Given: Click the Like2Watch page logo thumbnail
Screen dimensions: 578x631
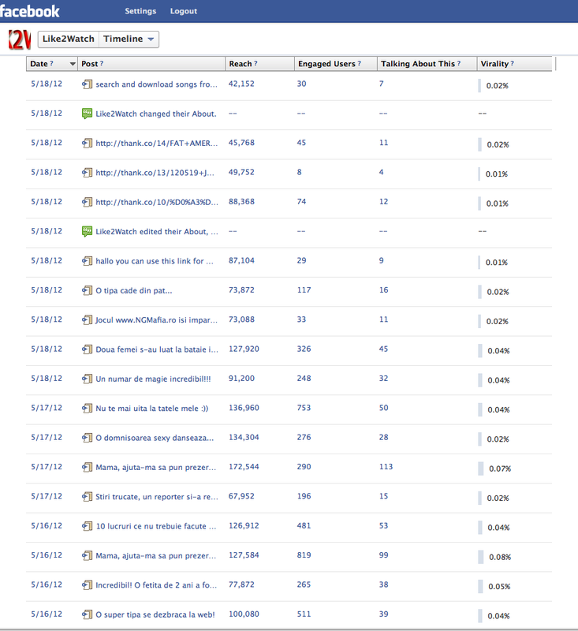Looking at the screenshot, I should point(20,39).
